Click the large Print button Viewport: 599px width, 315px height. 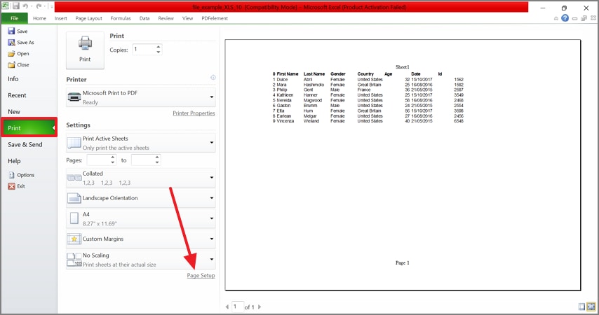[85, 50]
